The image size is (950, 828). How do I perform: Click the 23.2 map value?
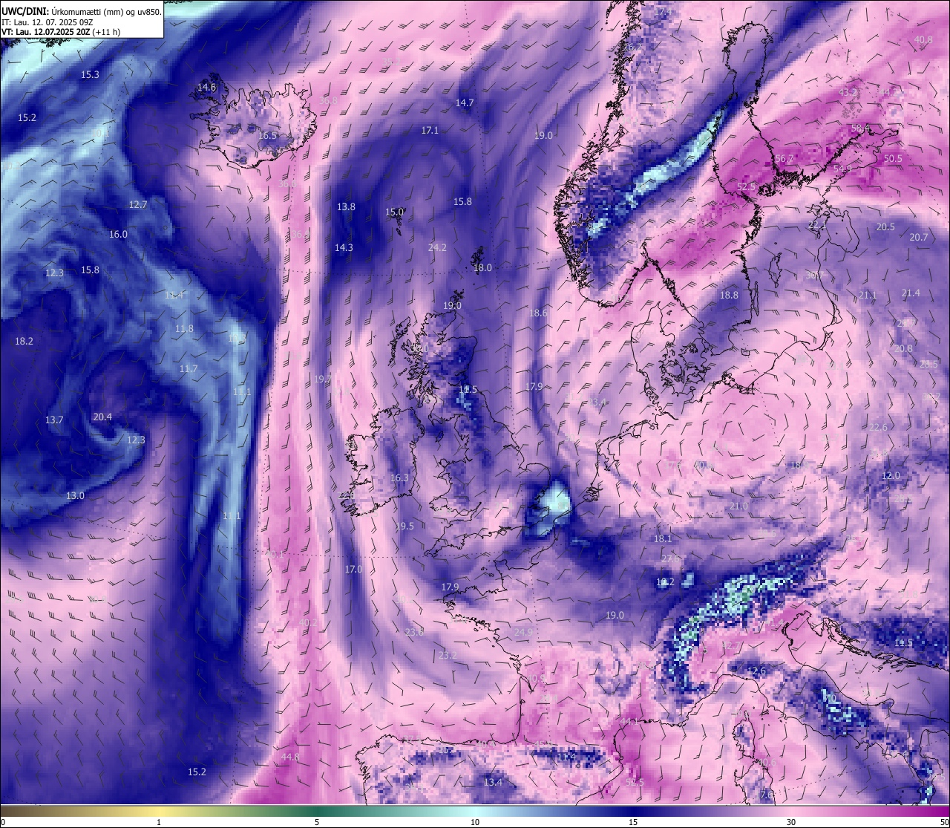tap(448, 655)
